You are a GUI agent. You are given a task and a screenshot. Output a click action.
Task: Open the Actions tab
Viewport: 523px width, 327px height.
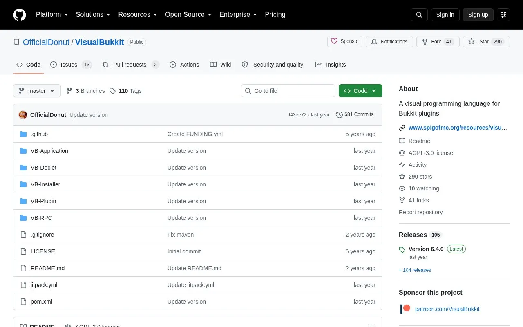[x=184, y=65]
